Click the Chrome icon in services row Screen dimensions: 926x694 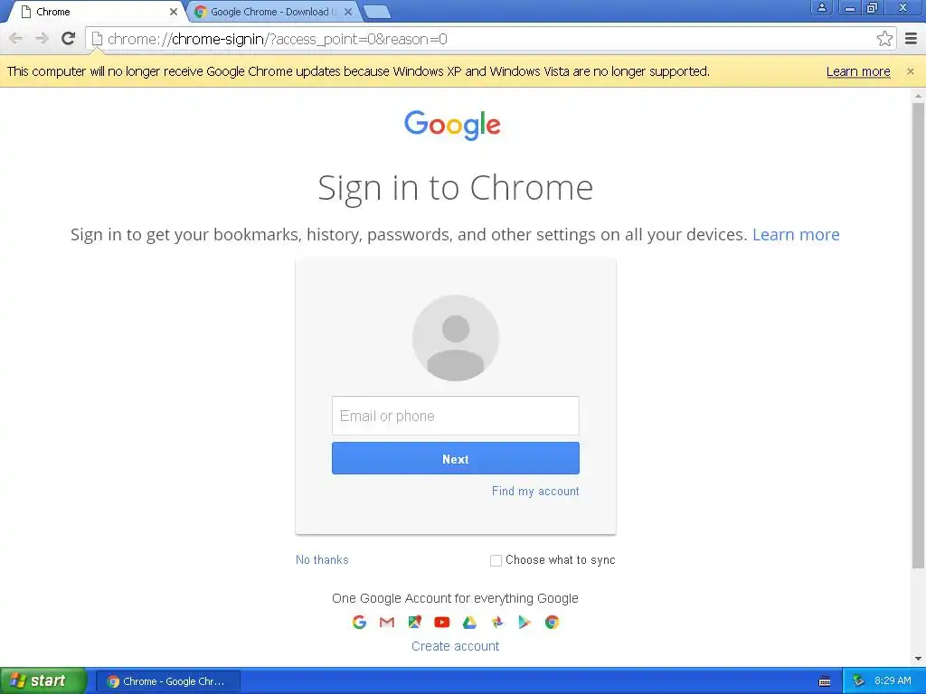pyautogui.click(x=552, y=622)
